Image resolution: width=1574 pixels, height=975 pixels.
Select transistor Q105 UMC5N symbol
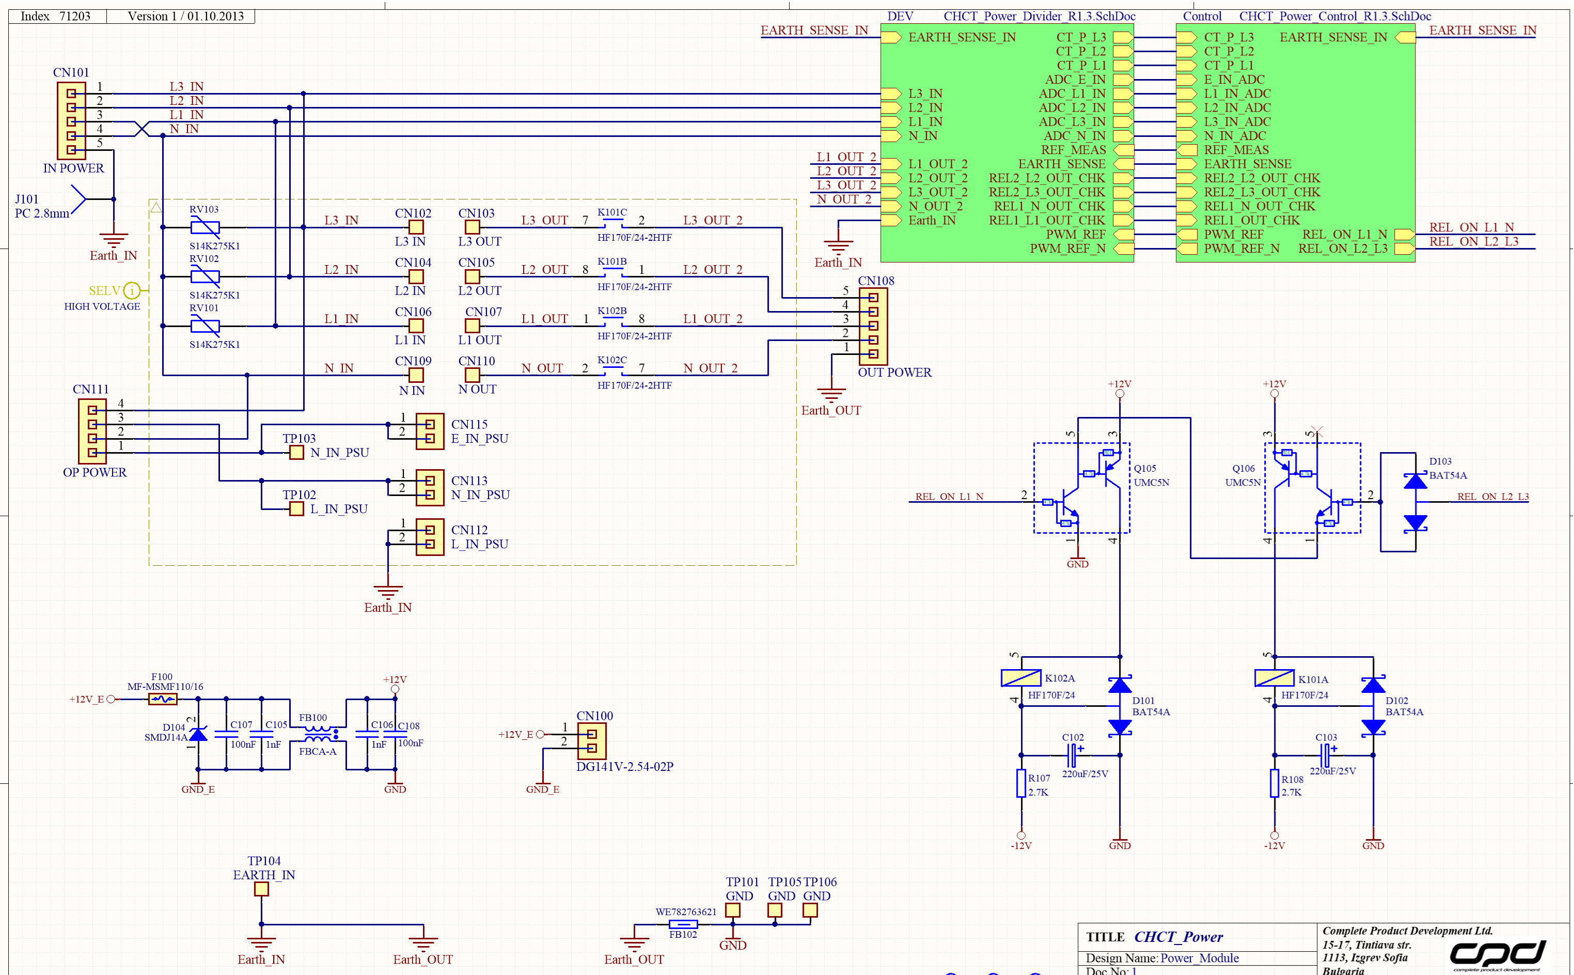click(x=1082, y=488)
